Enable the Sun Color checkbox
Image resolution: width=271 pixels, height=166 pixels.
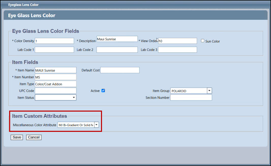(x=203, y=41)
